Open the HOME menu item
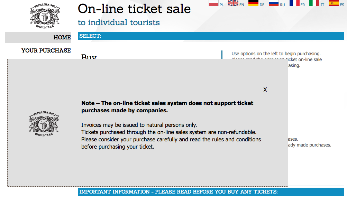This screenshot has width=347, height=197. (x=38, y=37)
